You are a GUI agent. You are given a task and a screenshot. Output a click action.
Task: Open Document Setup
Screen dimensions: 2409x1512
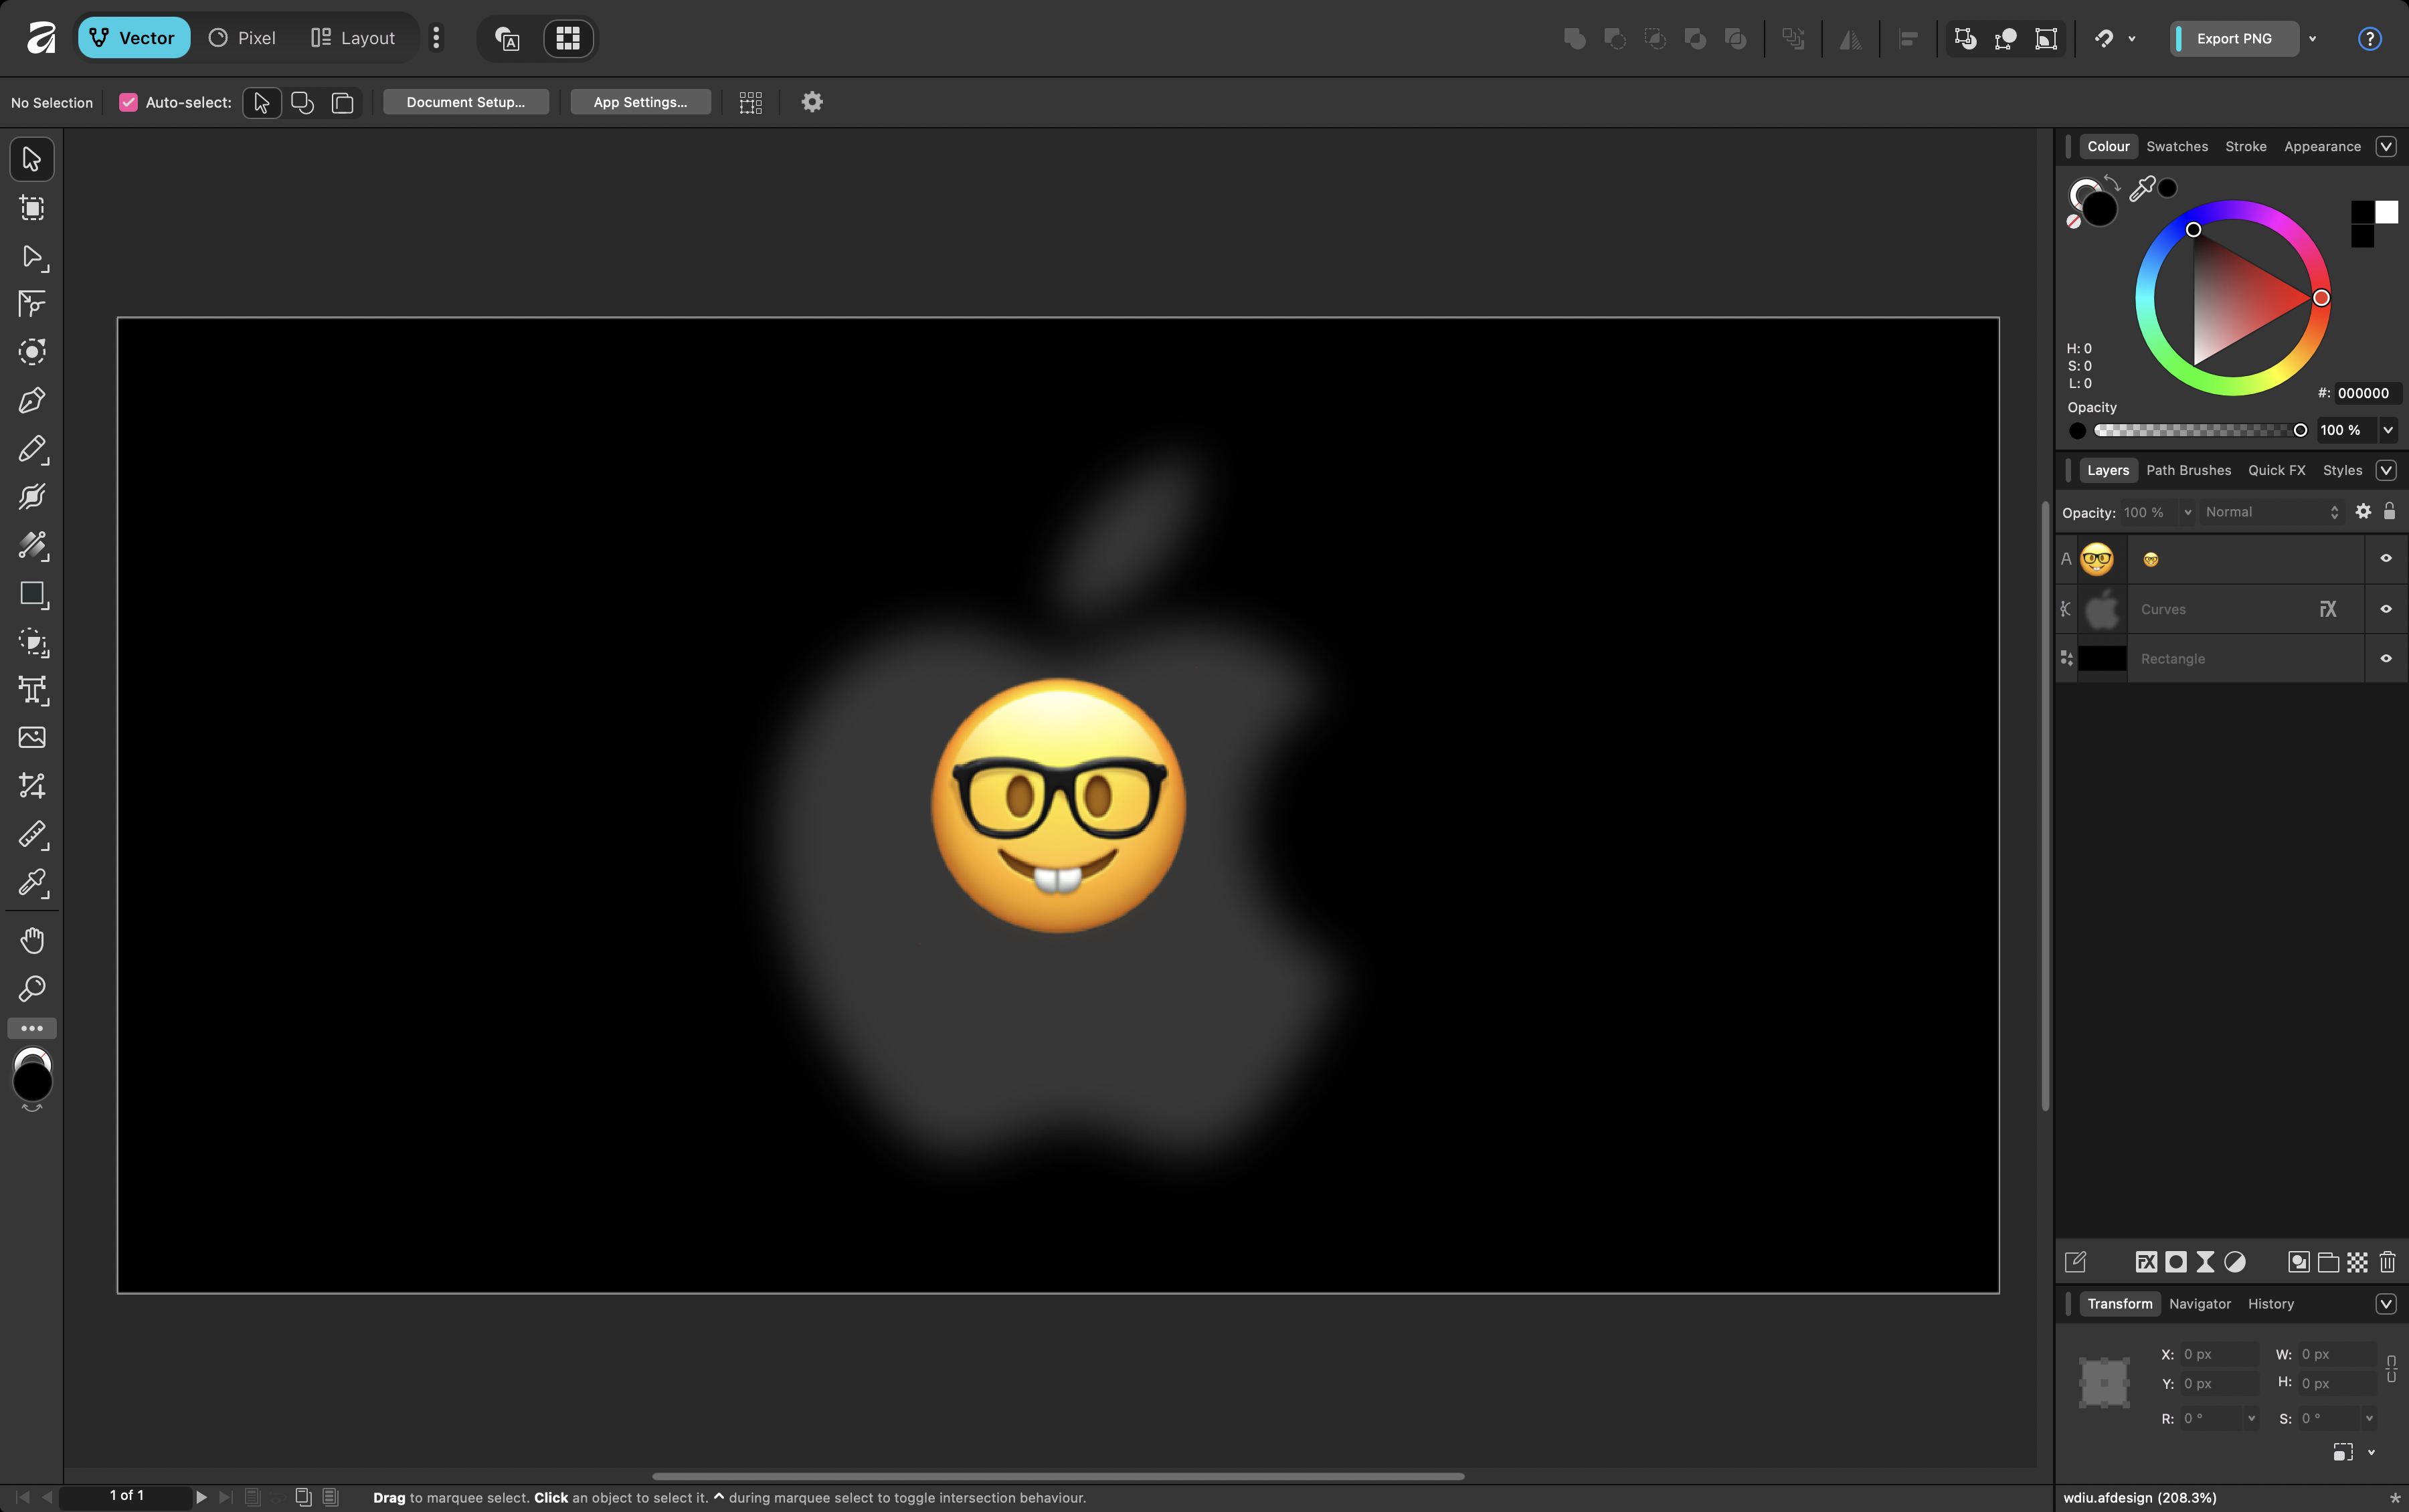tap(465, 101)
